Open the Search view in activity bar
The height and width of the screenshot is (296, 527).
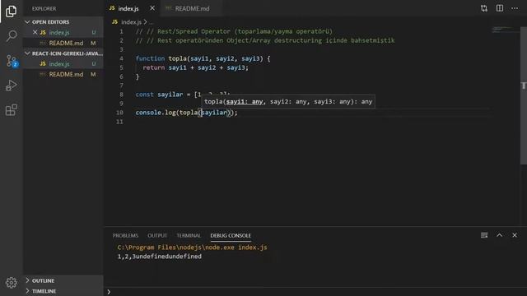click(11, 35)
